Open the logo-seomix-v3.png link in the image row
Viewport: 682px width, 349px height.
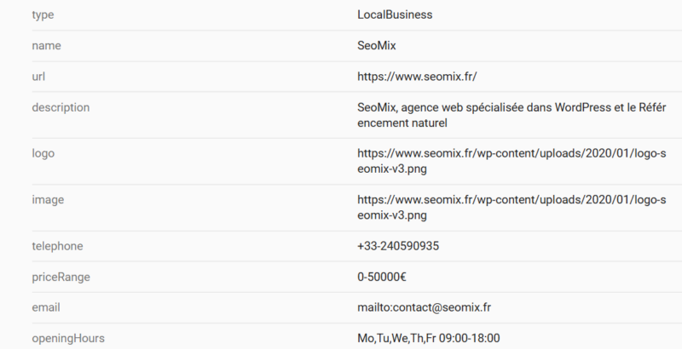point(511,208)
